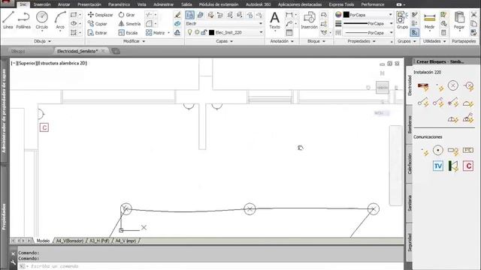Open the Anotar ribbon tab
The width and height of the screenshot is (481, 270).
click(64, 4)
